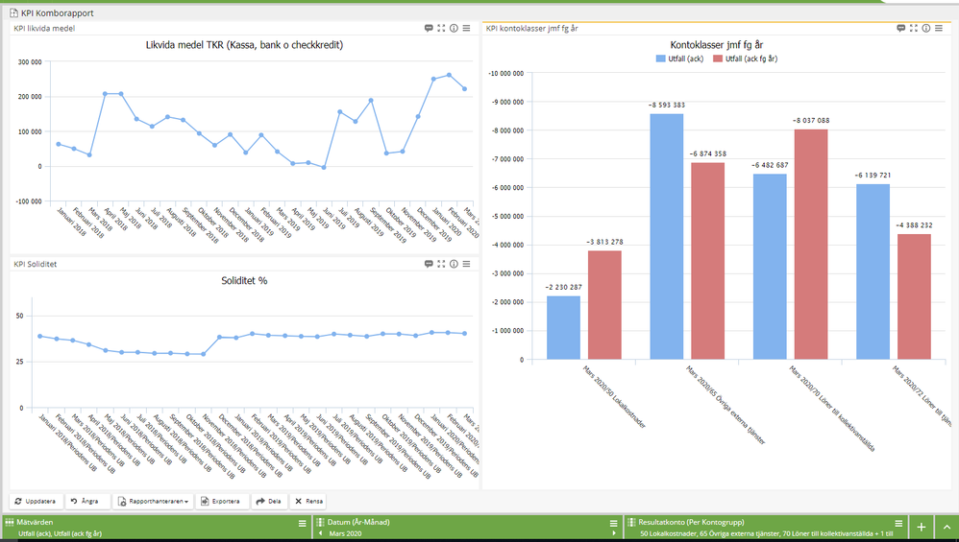Image resolution: width=959 pixels, height=542 pixels.
Task: Click the KPI Soliditet panel header
Action: pos(36,264)
